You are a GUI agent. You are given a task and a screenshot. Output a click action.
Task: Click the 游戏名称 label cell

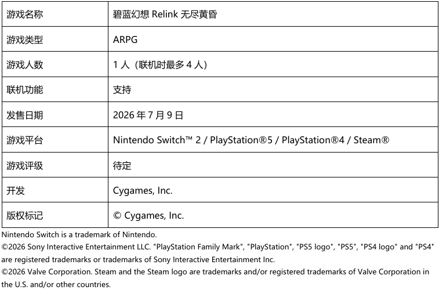25,14
